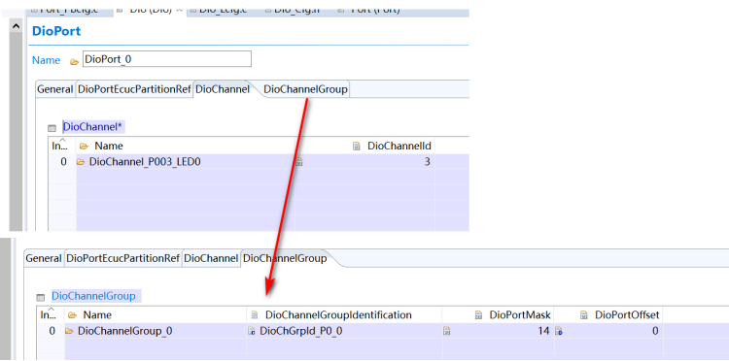Click the DioChannelGroupIdentification column header text
Image resolution: width=729 pixels, height=361 pixels.
coord(338,315)
